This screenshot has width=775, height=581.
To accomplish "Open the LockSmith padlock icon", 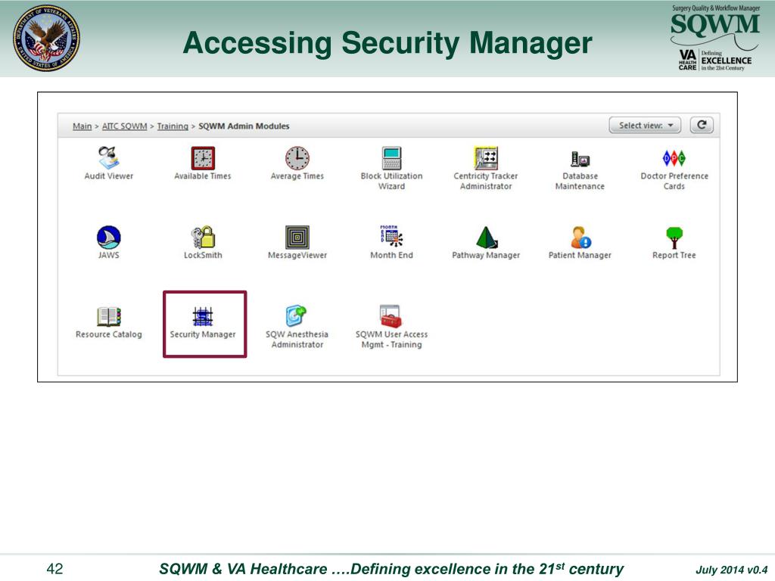I will click(203, 237).
